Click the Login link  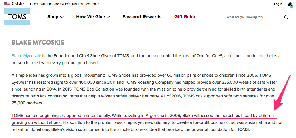coord(278,4)
